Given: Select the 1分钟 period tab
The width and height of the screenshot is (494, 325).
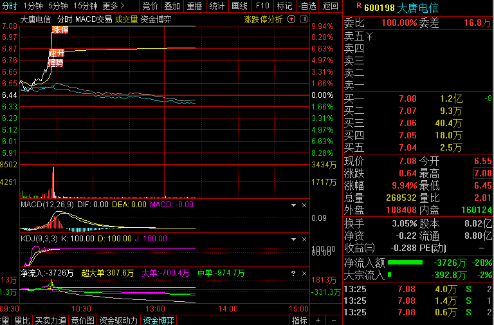Looking at the screenshot, I should (33, 6).
